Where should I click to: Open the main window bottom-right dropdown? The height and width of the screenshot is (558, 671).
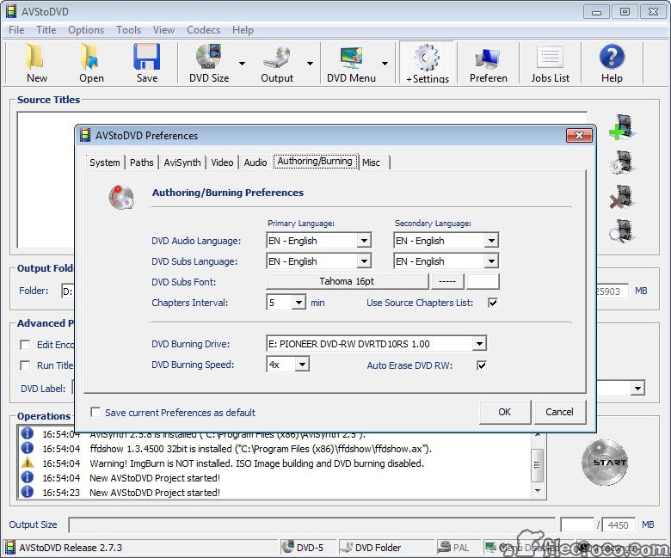[x=637, y=389]
